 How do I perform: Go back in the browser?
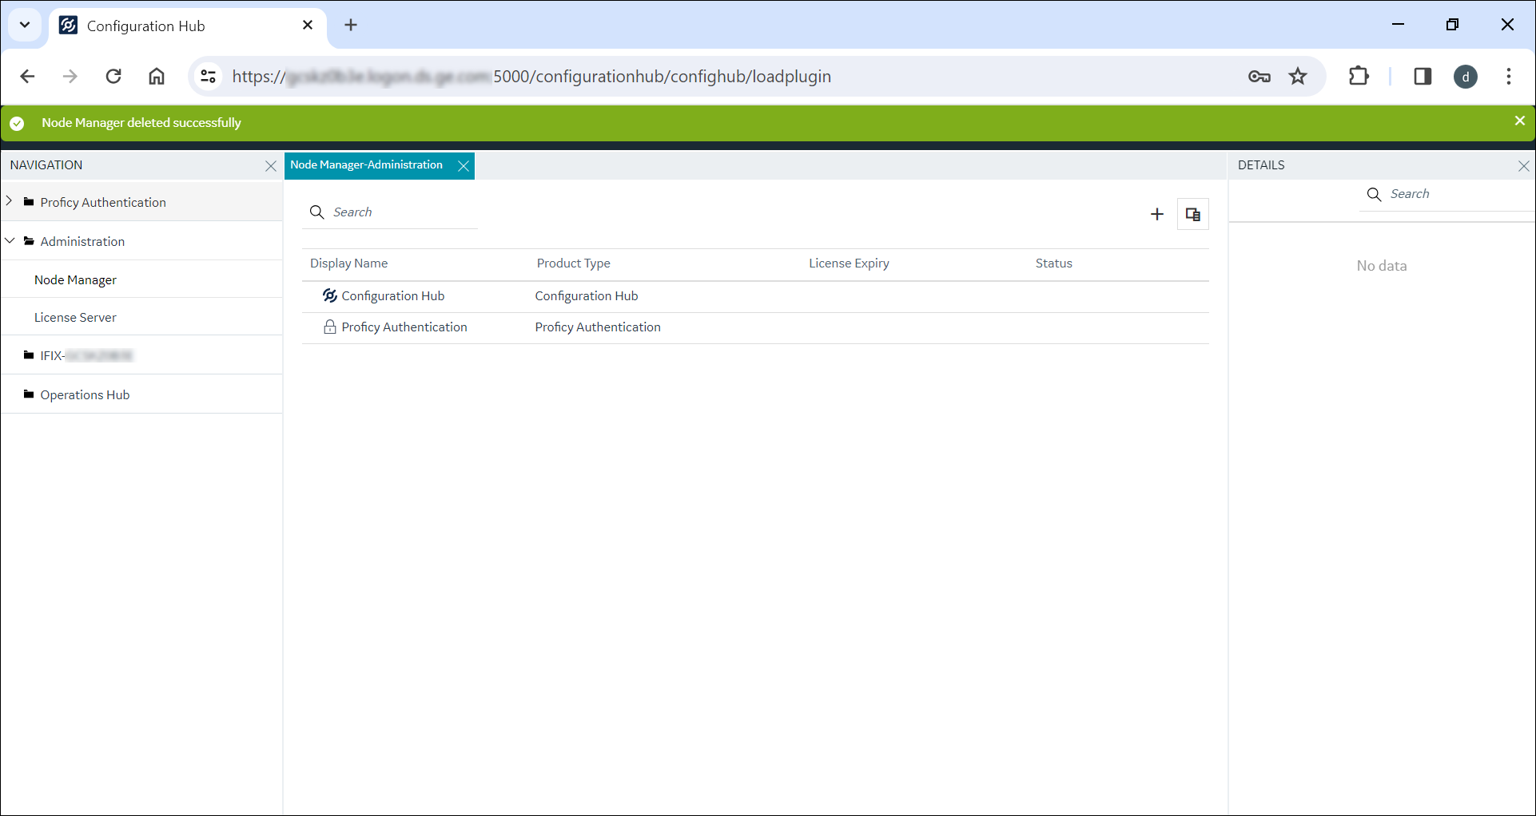click(x=27, y=77)
